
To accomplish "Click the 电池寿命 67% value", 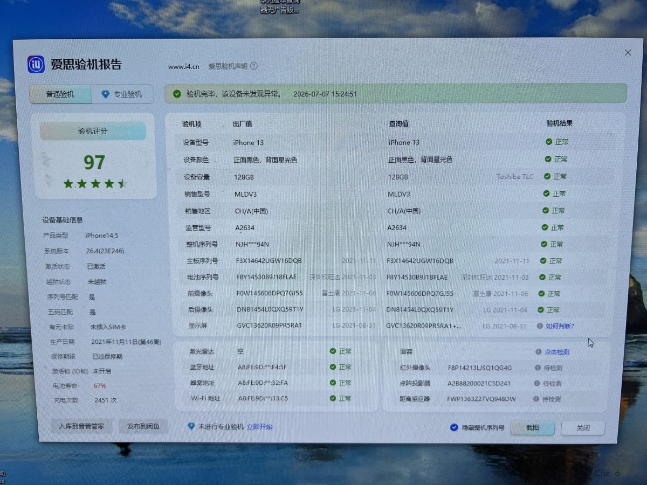I will 100,386.
